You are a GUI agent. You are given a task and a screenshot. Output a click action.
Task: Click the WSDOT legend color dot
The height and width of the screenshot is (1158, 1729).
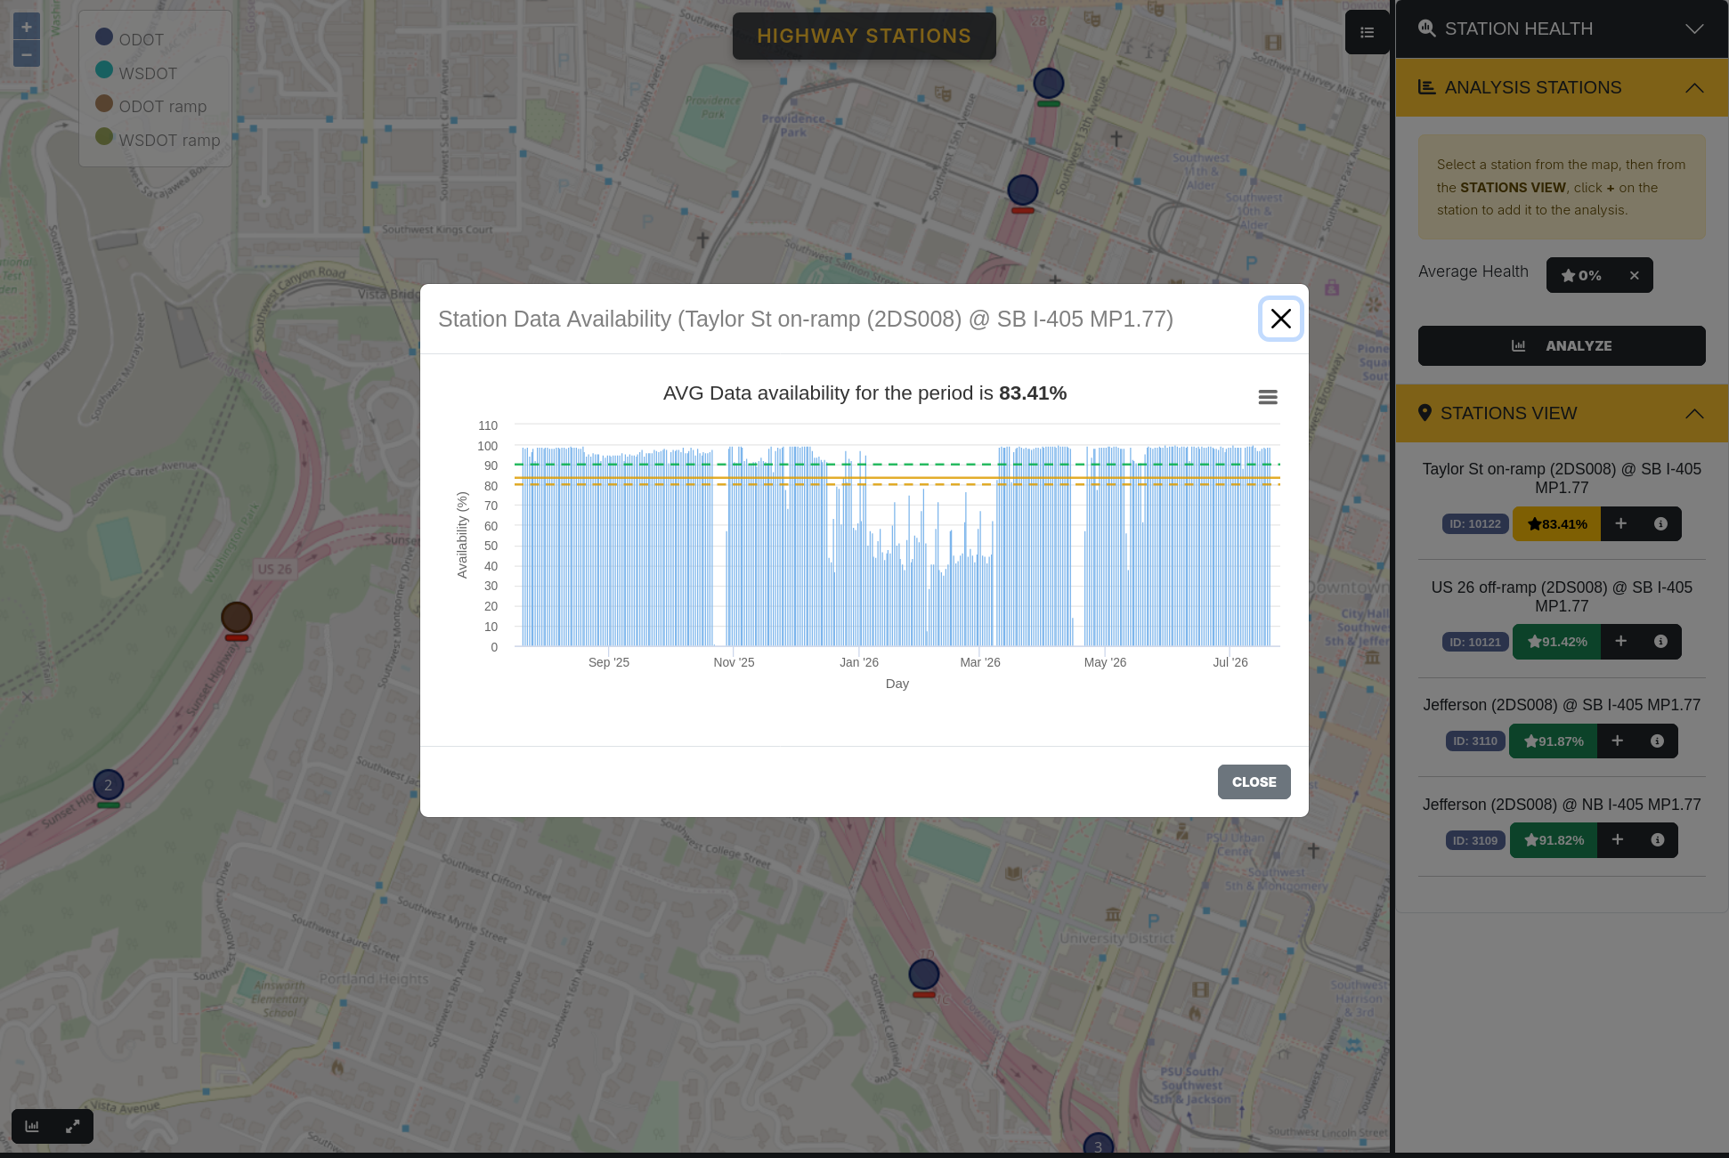104,69
